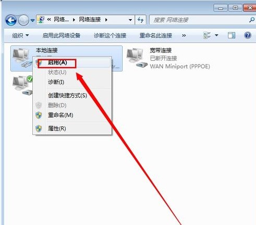Click the change view icon in toolbar
This screenshot has width=256, height=225.
click(207, 35)
